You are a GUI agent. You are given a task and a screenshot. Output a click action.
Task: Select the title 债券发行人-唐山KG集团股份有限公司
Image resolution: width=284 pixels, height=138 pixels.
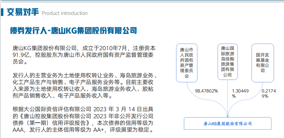[73, 31]
